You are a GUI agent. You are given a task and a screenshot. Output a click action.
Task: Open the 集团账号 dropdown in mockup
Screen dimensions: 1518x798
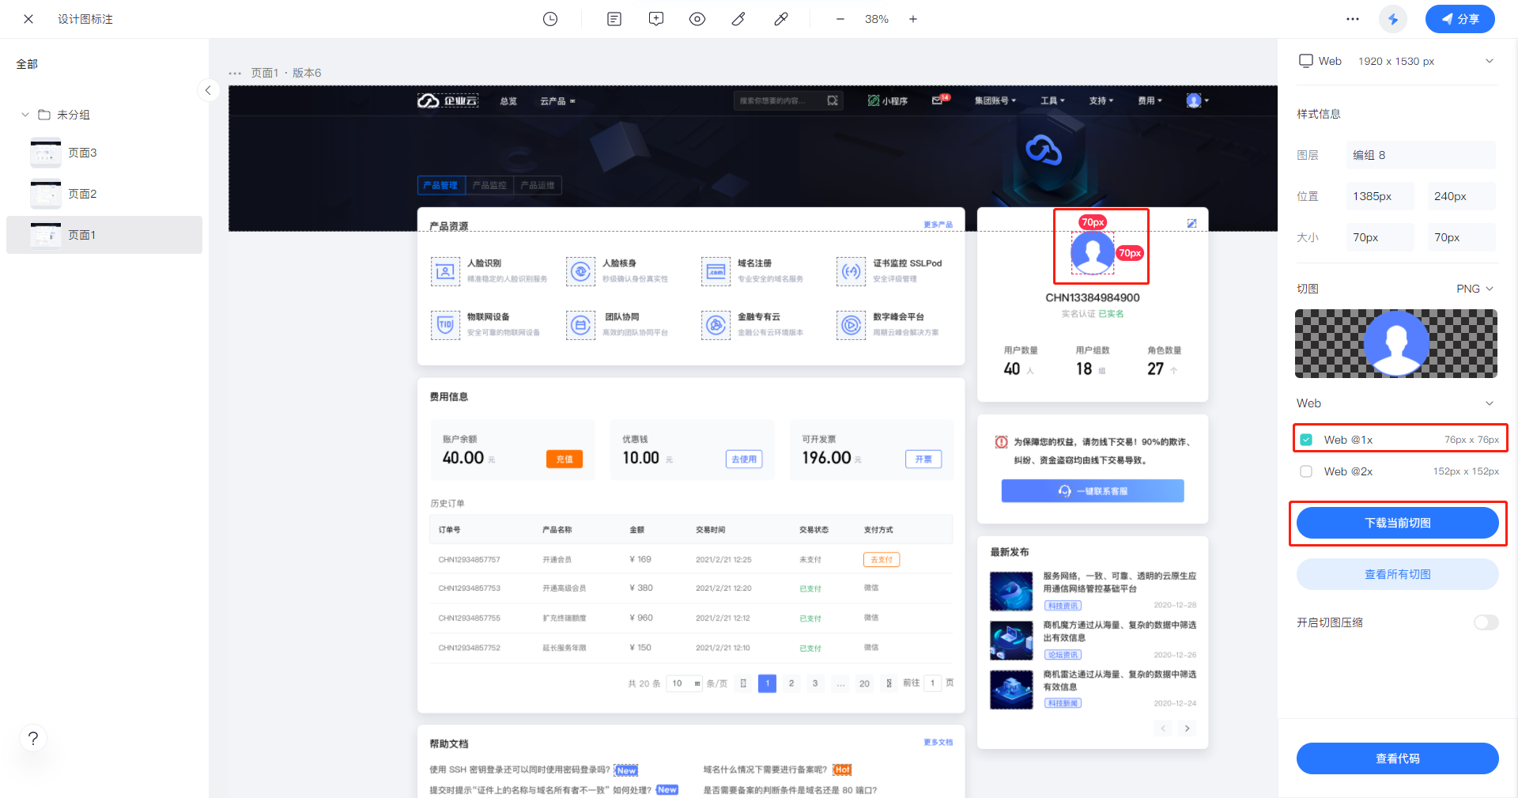[995, 100]
